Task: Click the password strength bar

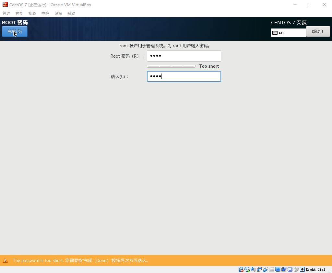Action: (171, 66)
